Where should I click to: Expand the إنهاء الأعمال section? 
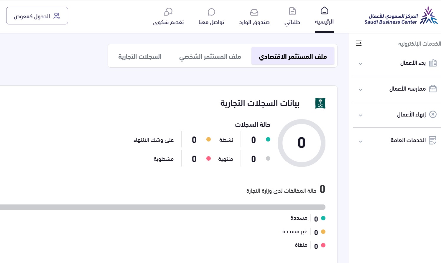click(x=361, y=115)
